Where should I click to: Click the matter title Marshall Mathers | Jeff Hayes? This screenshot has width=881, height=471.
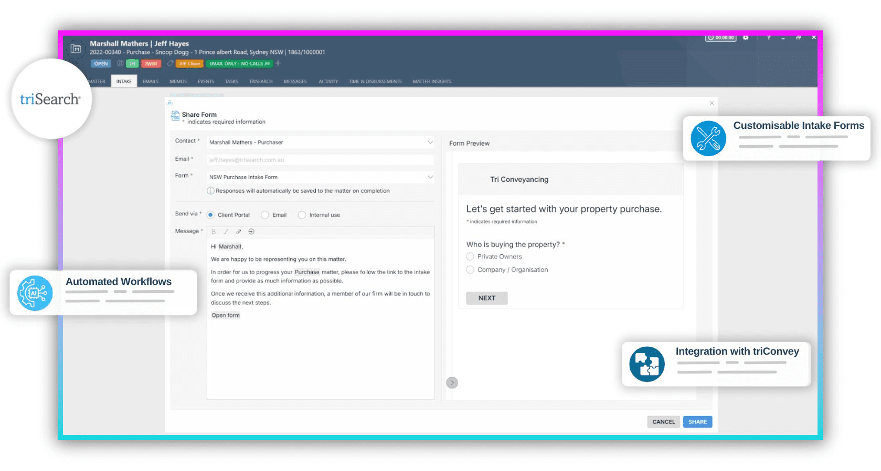[x=139, y=43]
